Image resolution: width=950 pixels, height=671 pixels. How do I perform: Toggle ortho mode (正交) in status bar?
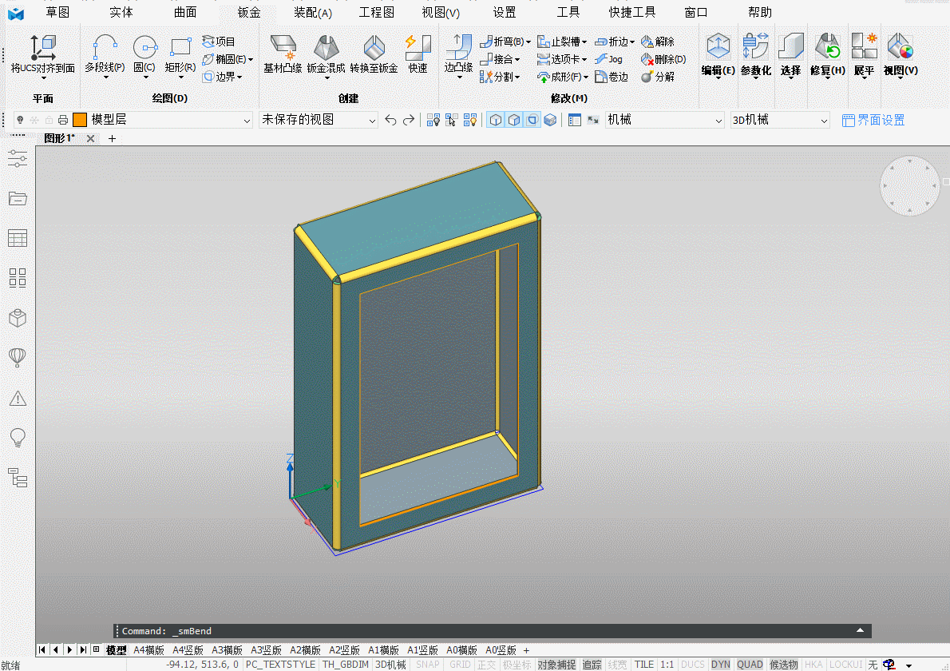tap(486, 665)
